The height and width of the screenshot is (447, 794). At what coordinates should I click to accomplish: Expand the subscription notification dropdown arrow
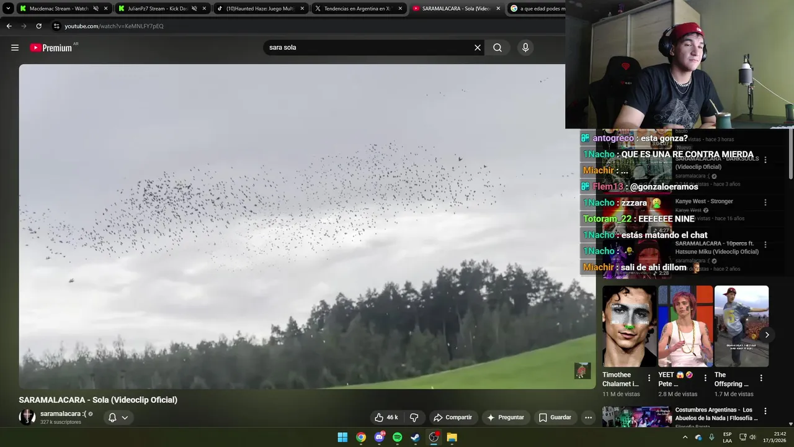click(x=125, y=417)
